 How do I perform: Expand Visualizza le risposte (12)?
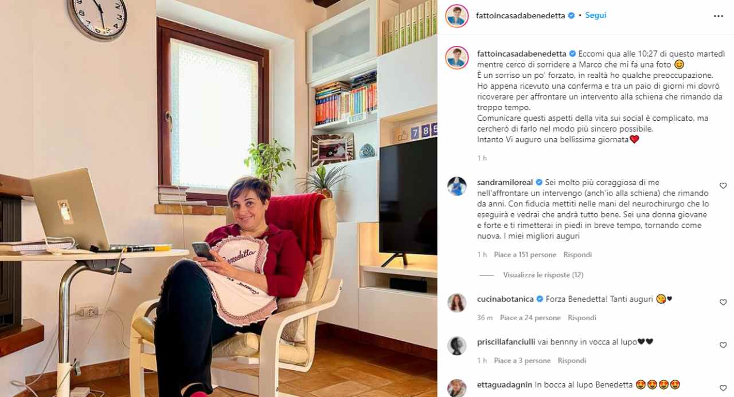tap(543, 275)
